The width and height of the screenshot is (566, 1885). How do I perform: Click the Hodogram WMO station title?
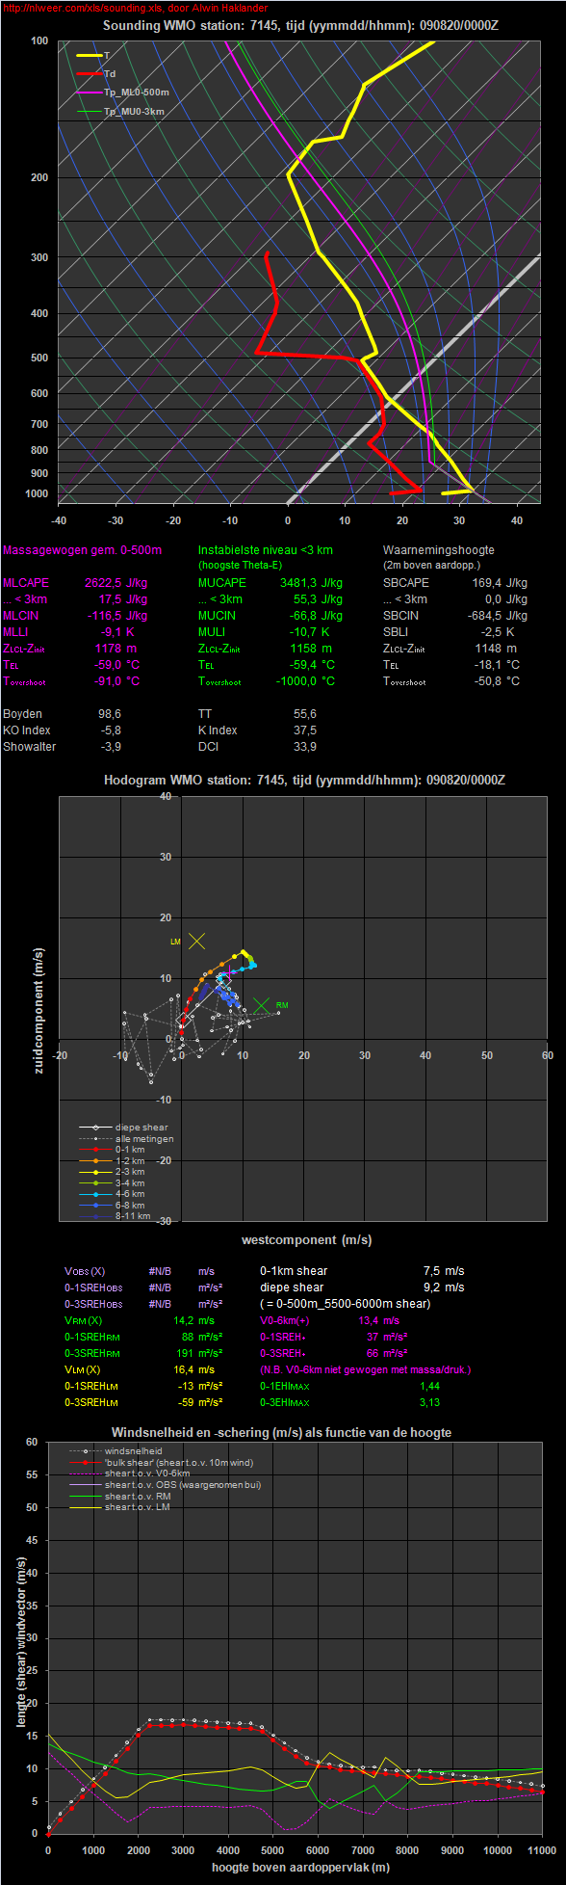pos(304,780)
